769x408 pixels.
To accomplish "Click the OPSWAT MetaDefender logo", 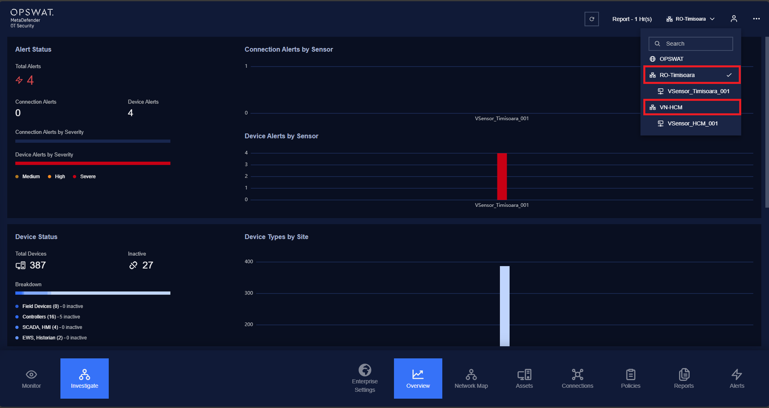I will point(32,18).
